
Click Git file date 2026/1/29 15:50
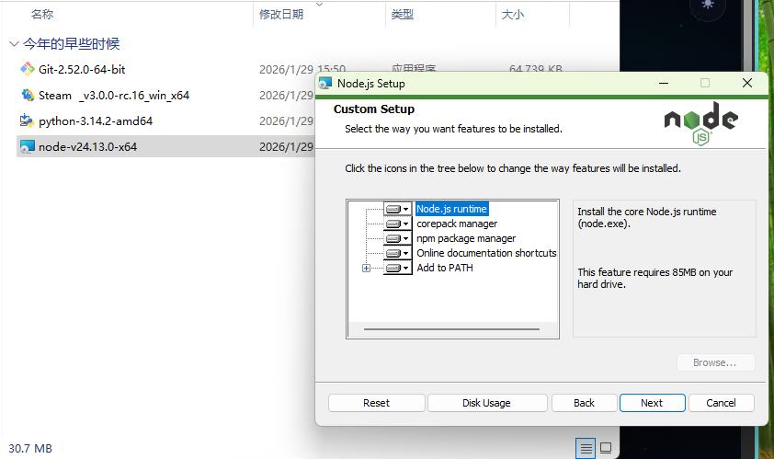302,70
